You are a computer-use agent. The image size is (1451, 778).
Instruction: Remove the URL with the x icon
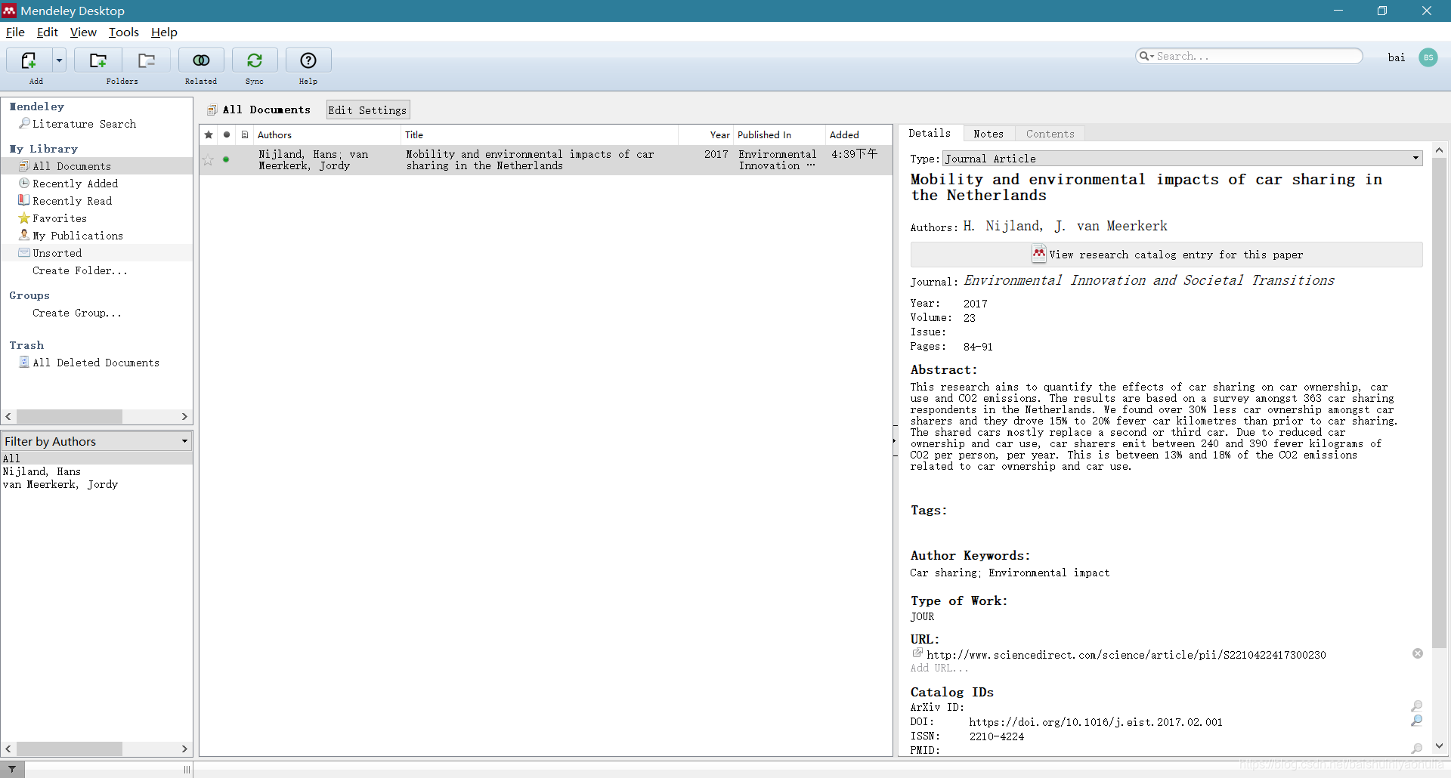coord(1417,653)
